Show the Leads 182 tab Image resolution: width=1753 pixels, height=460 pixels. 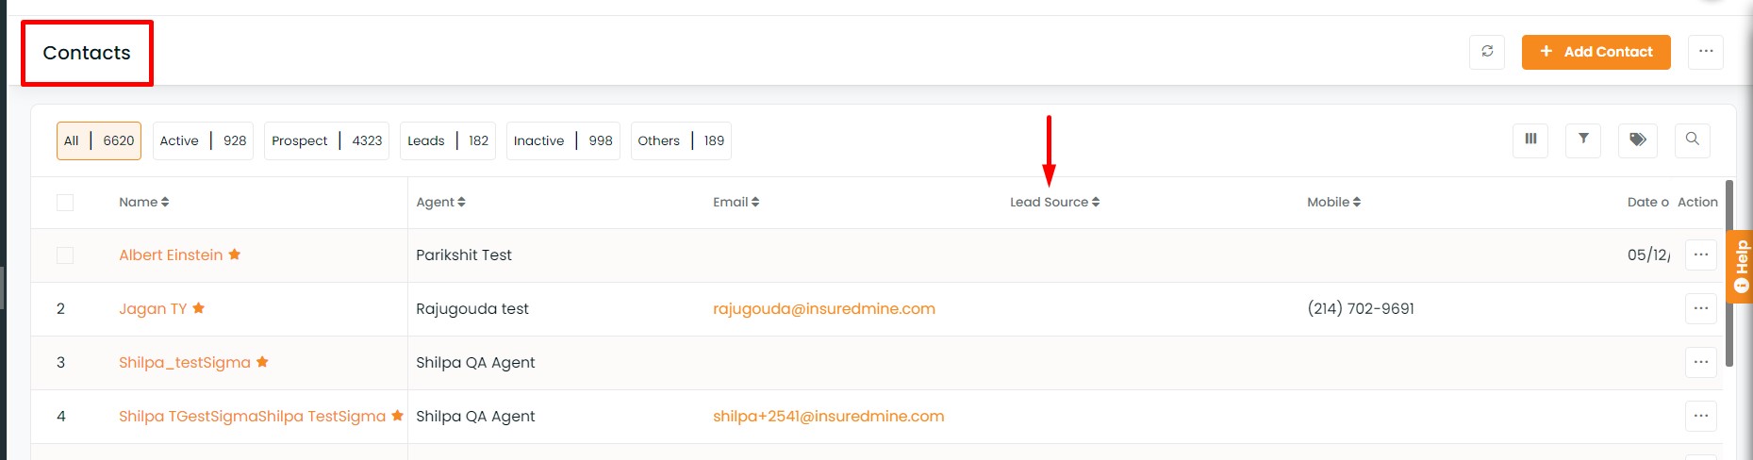(448, 140)
